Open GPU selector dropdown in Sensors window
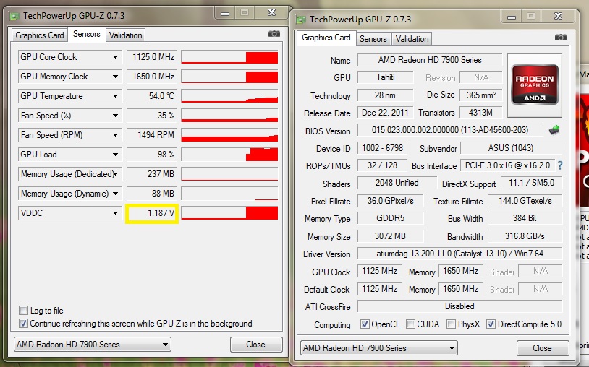The image size is (589, 367). (93, 344)
